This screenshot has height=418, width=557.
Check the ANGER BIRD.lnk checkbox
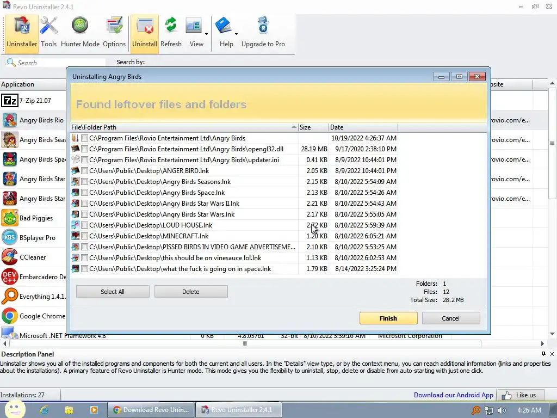tap(84, 170)
